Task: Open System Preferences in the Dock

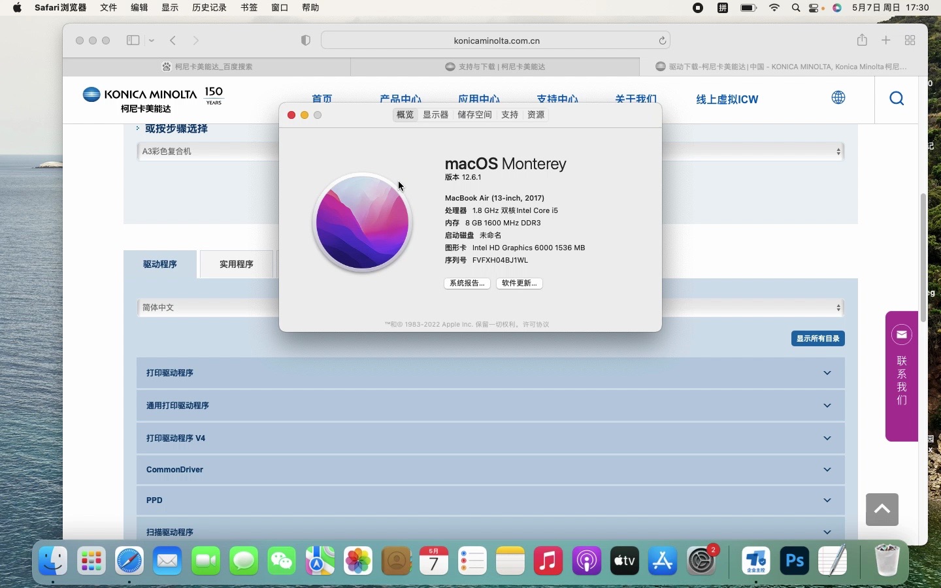Action: click(701, 561)
